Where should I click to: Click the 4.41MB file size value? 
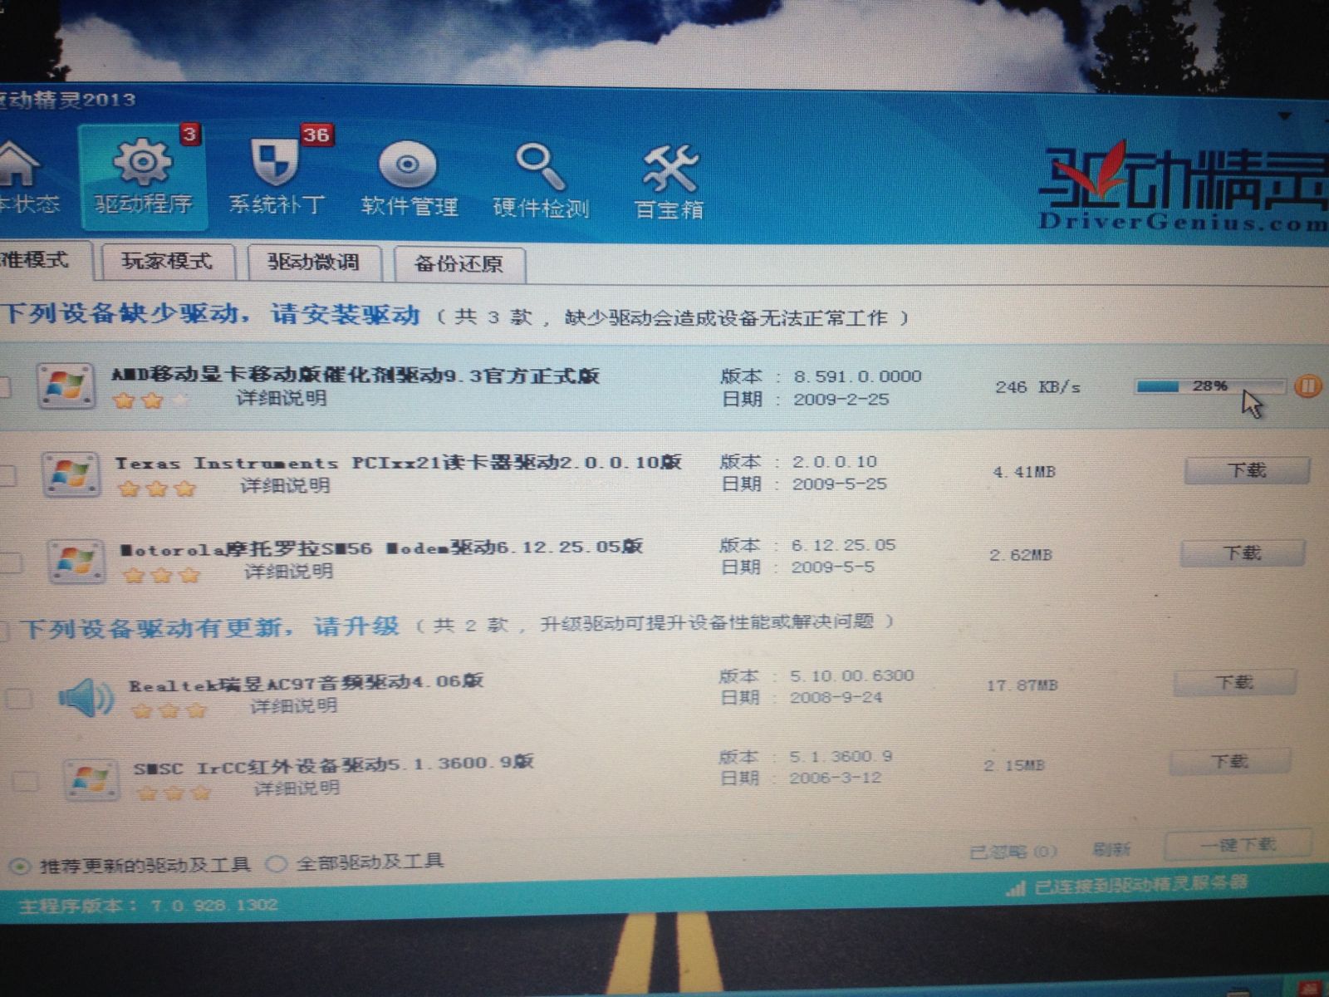(x=1023, y=472)
